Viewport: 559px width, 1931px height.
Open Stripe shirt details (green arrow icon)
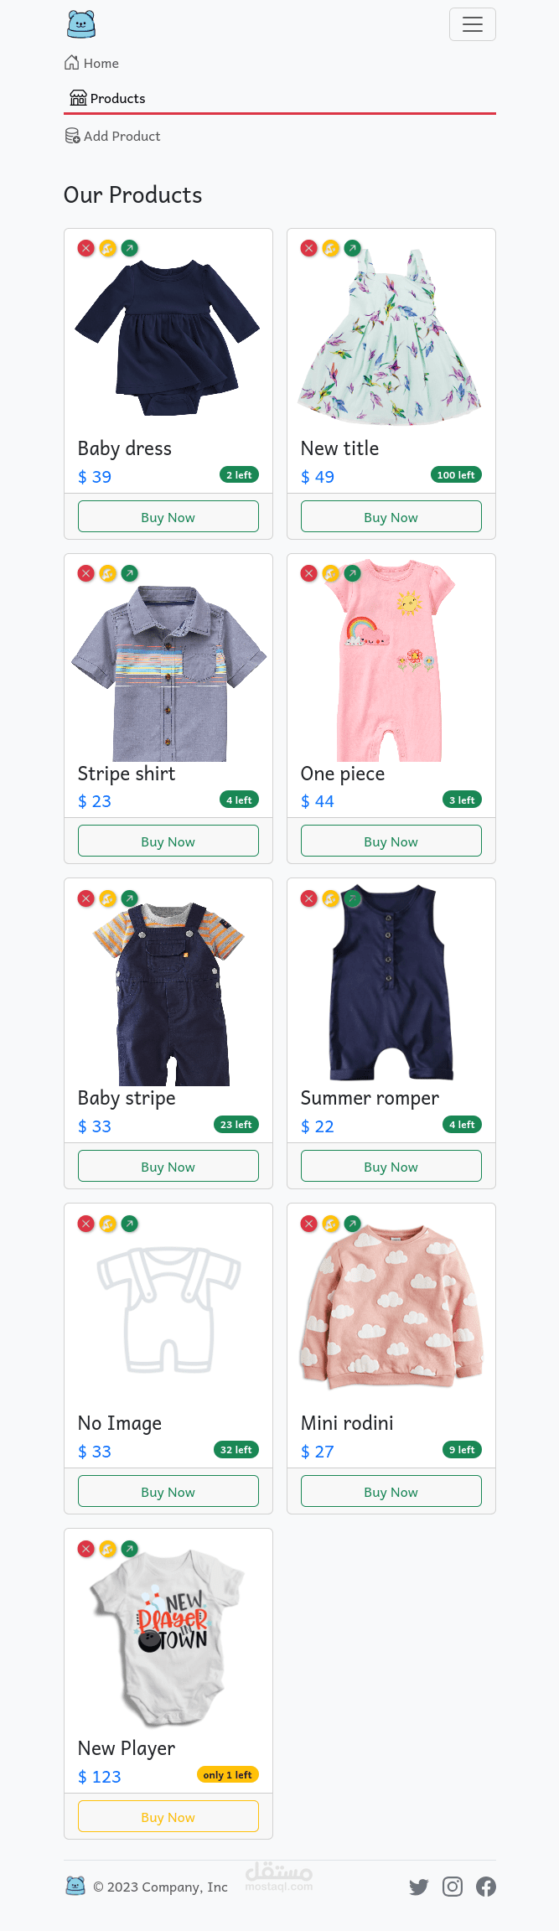pos(130,573)
